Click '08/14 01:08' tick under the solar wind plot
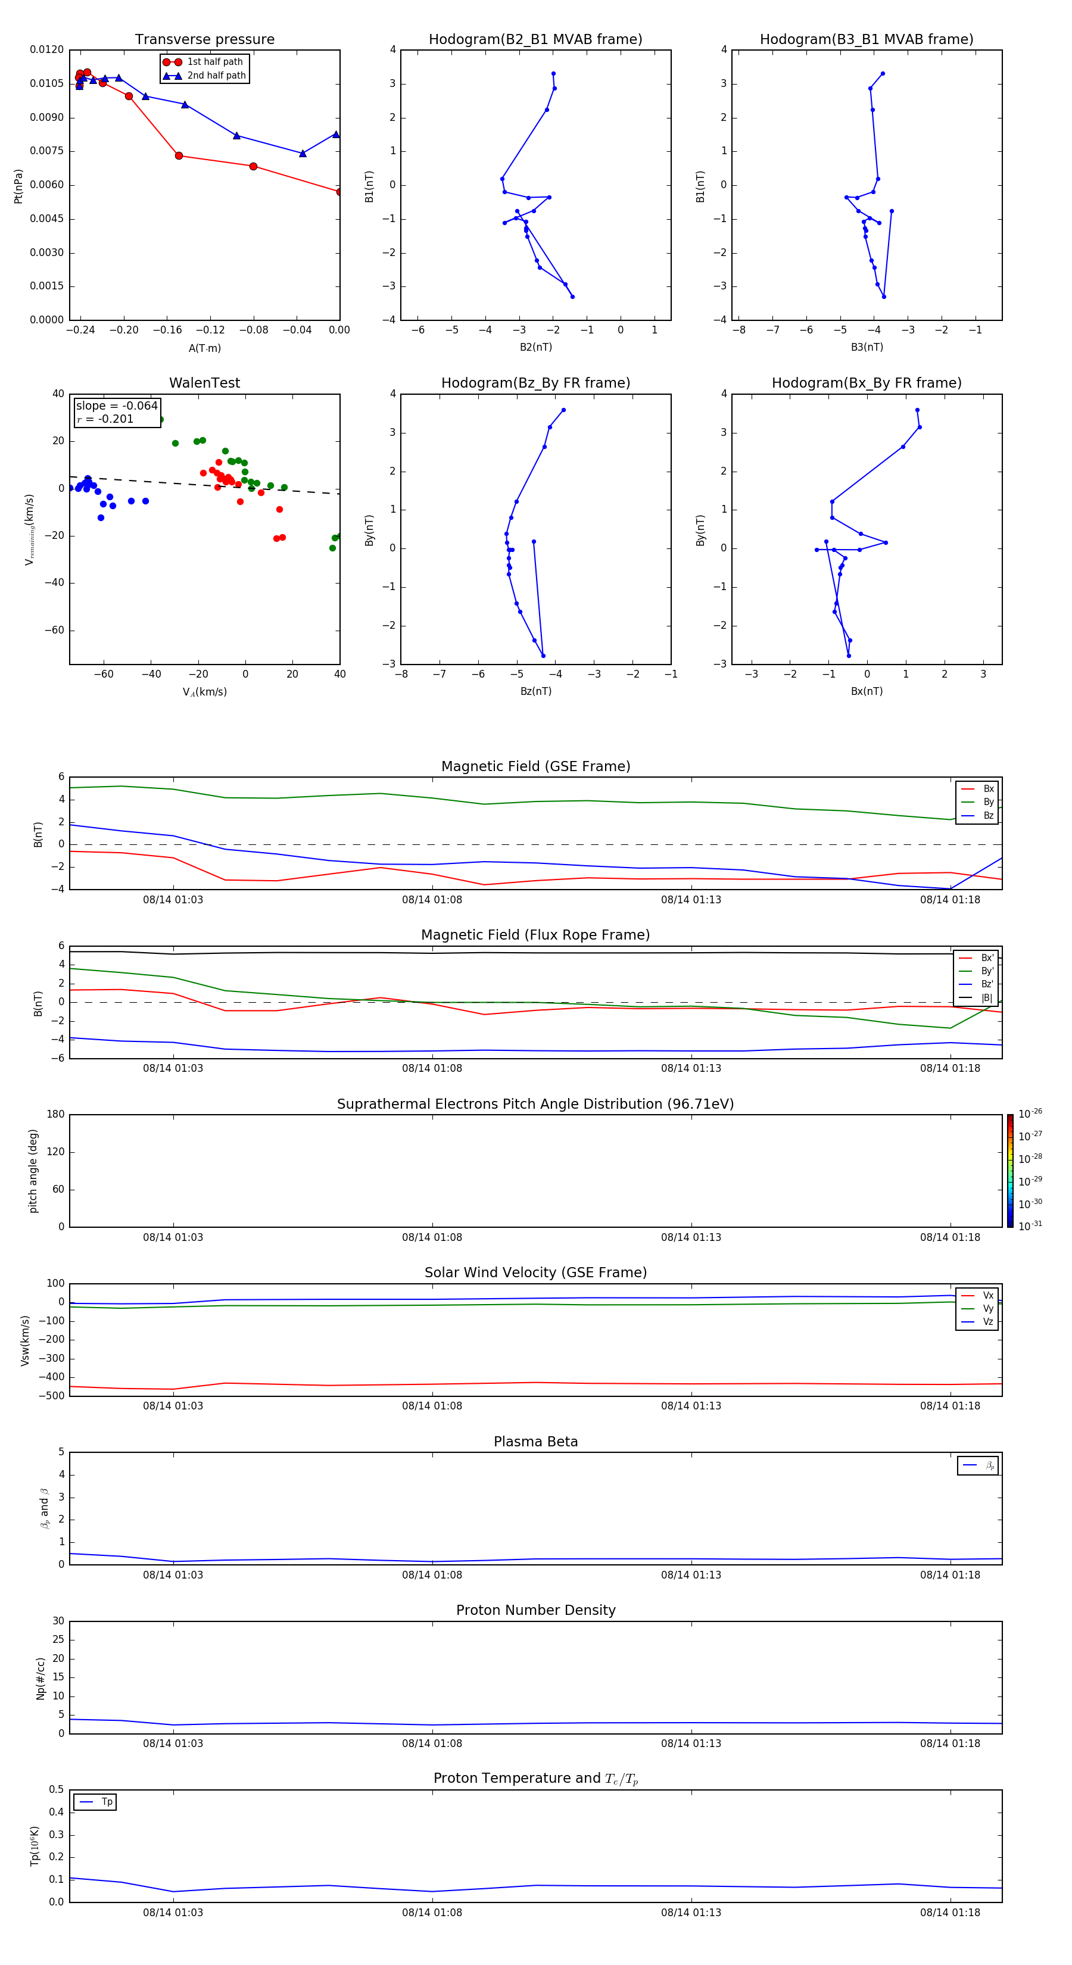The width and height of the screenshot is (1072, 1965). pos(432,1406)
